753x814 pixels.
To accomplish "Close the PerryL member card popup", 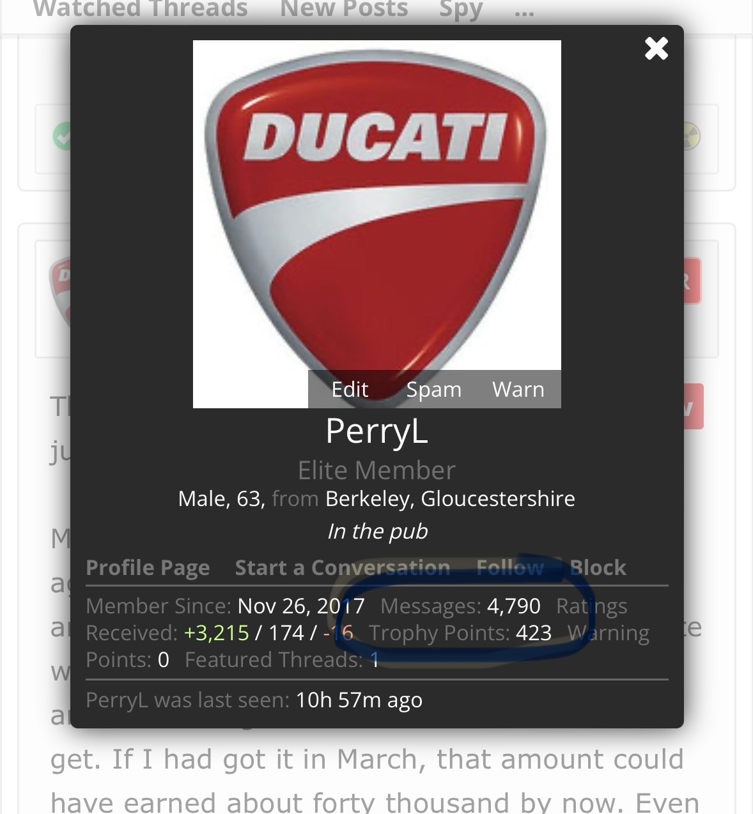I will tap(656, 49).
